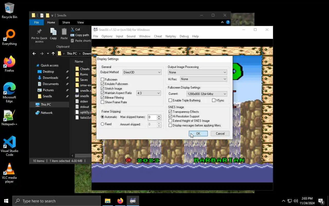The height and width of the screenshot is (206, 329).
Task: Cancel the Display Settings dialog
Action: (x=220, y=134)
